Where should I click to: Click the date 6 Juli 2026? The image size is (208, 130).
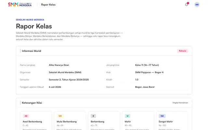55,87
